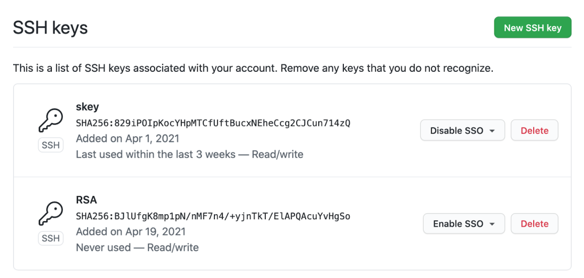This screenshot has width=584, height=278.
Task: Select the skey key name
Action: pos(87,107)
